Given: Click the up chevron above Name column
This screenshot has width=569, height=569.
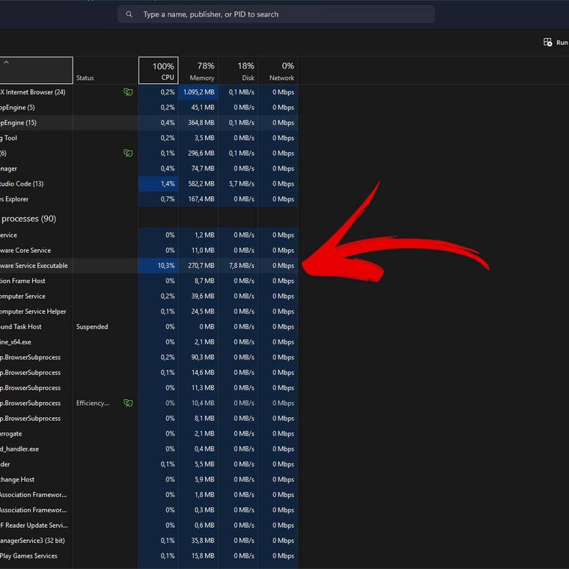Looking at the screenshot, I should click(x=7, y=63).
